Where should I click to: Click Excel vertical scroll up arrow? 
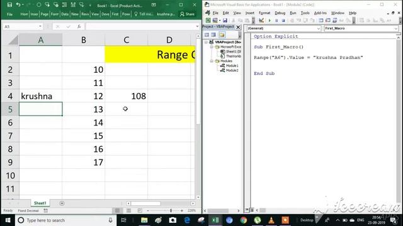tap(198, 36)
